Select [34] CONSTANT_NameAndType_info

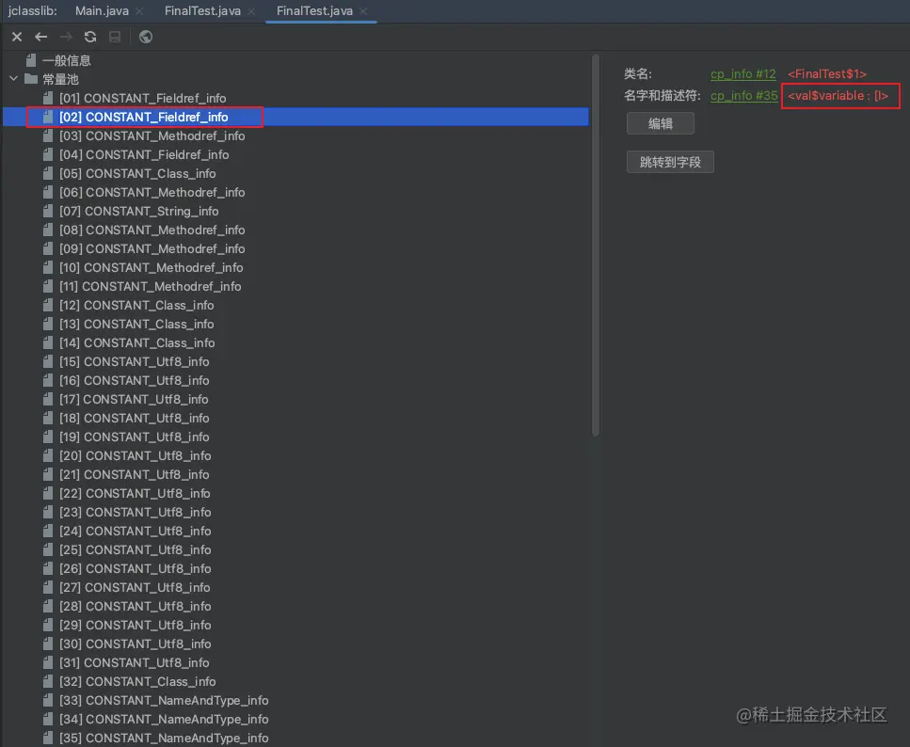[164, 719]
